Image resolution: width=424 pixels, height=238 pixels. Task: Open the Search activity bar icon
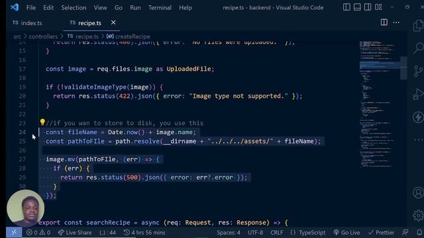click(x=419, y=48)
